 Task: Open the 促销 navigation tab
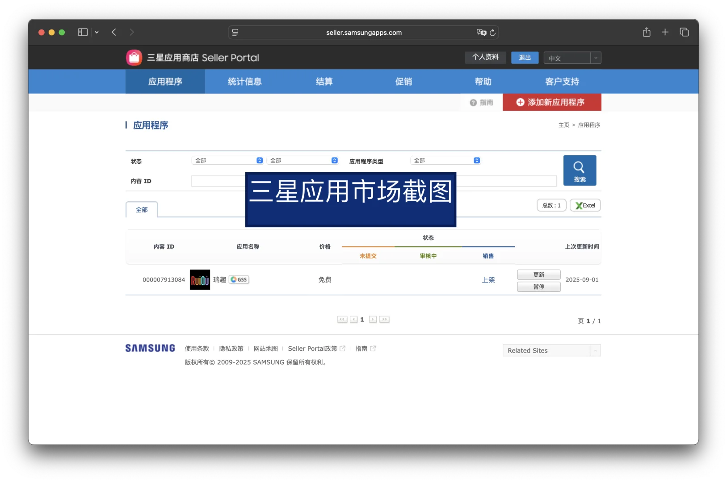click(x=404, y=82)
